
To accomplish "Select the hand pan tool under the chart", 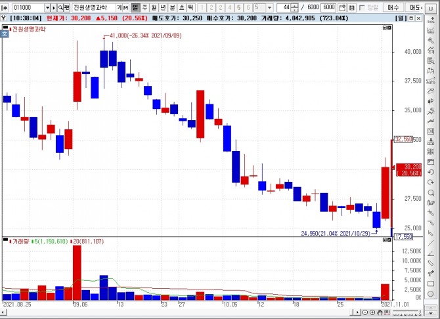I will point(380,312).
